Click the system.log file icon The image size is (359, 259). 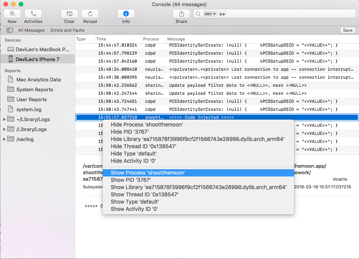pos(10,109)
